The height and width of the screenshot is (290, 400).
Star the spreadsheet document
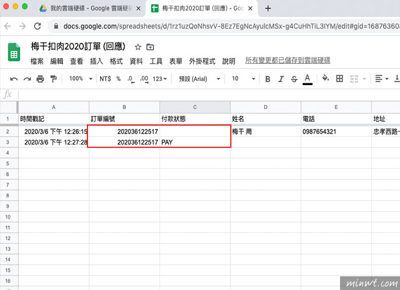coord(138,47)
